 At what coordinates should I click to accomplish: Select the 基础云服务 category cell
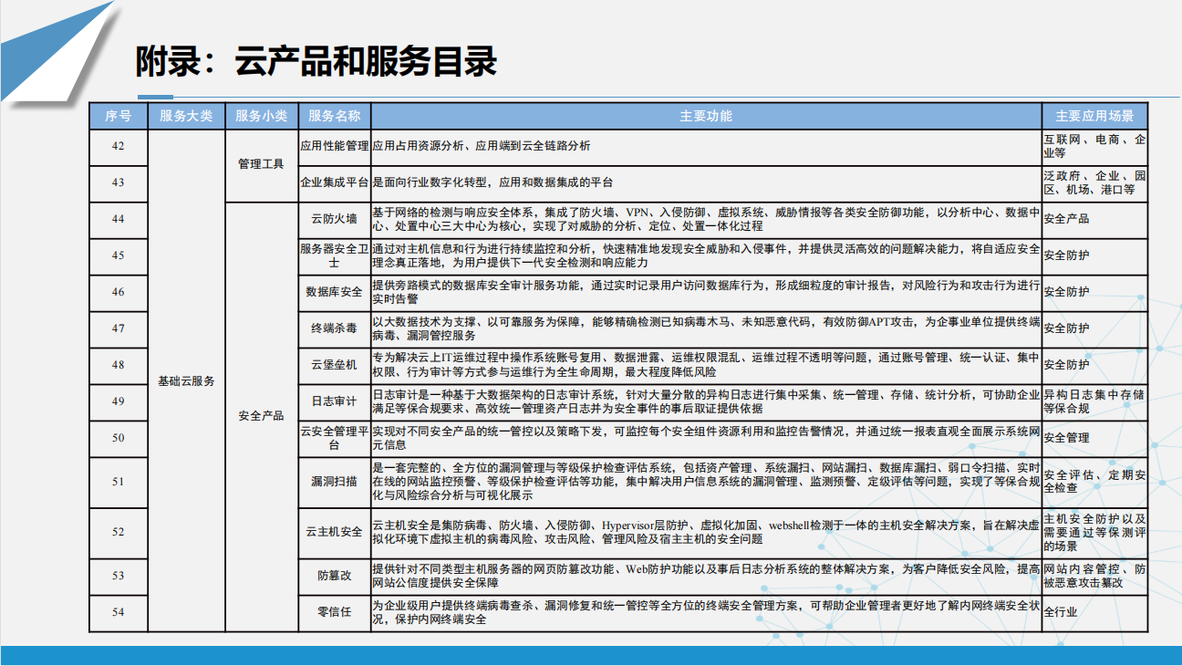point(185,380)
